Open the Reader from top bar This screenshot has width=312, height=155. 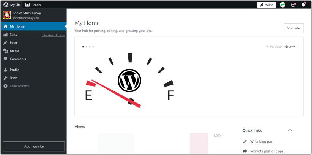click(x=33, y=5)
